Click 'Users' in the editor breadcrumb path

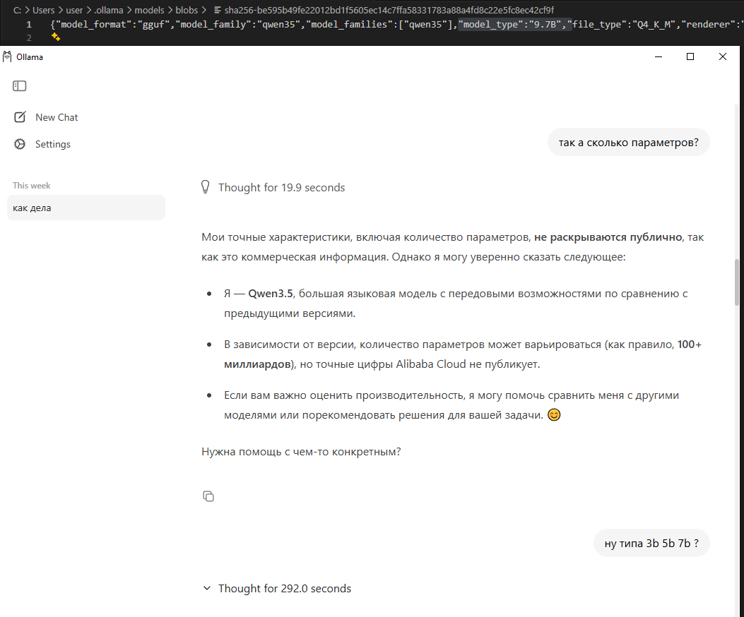pos(43,10)
